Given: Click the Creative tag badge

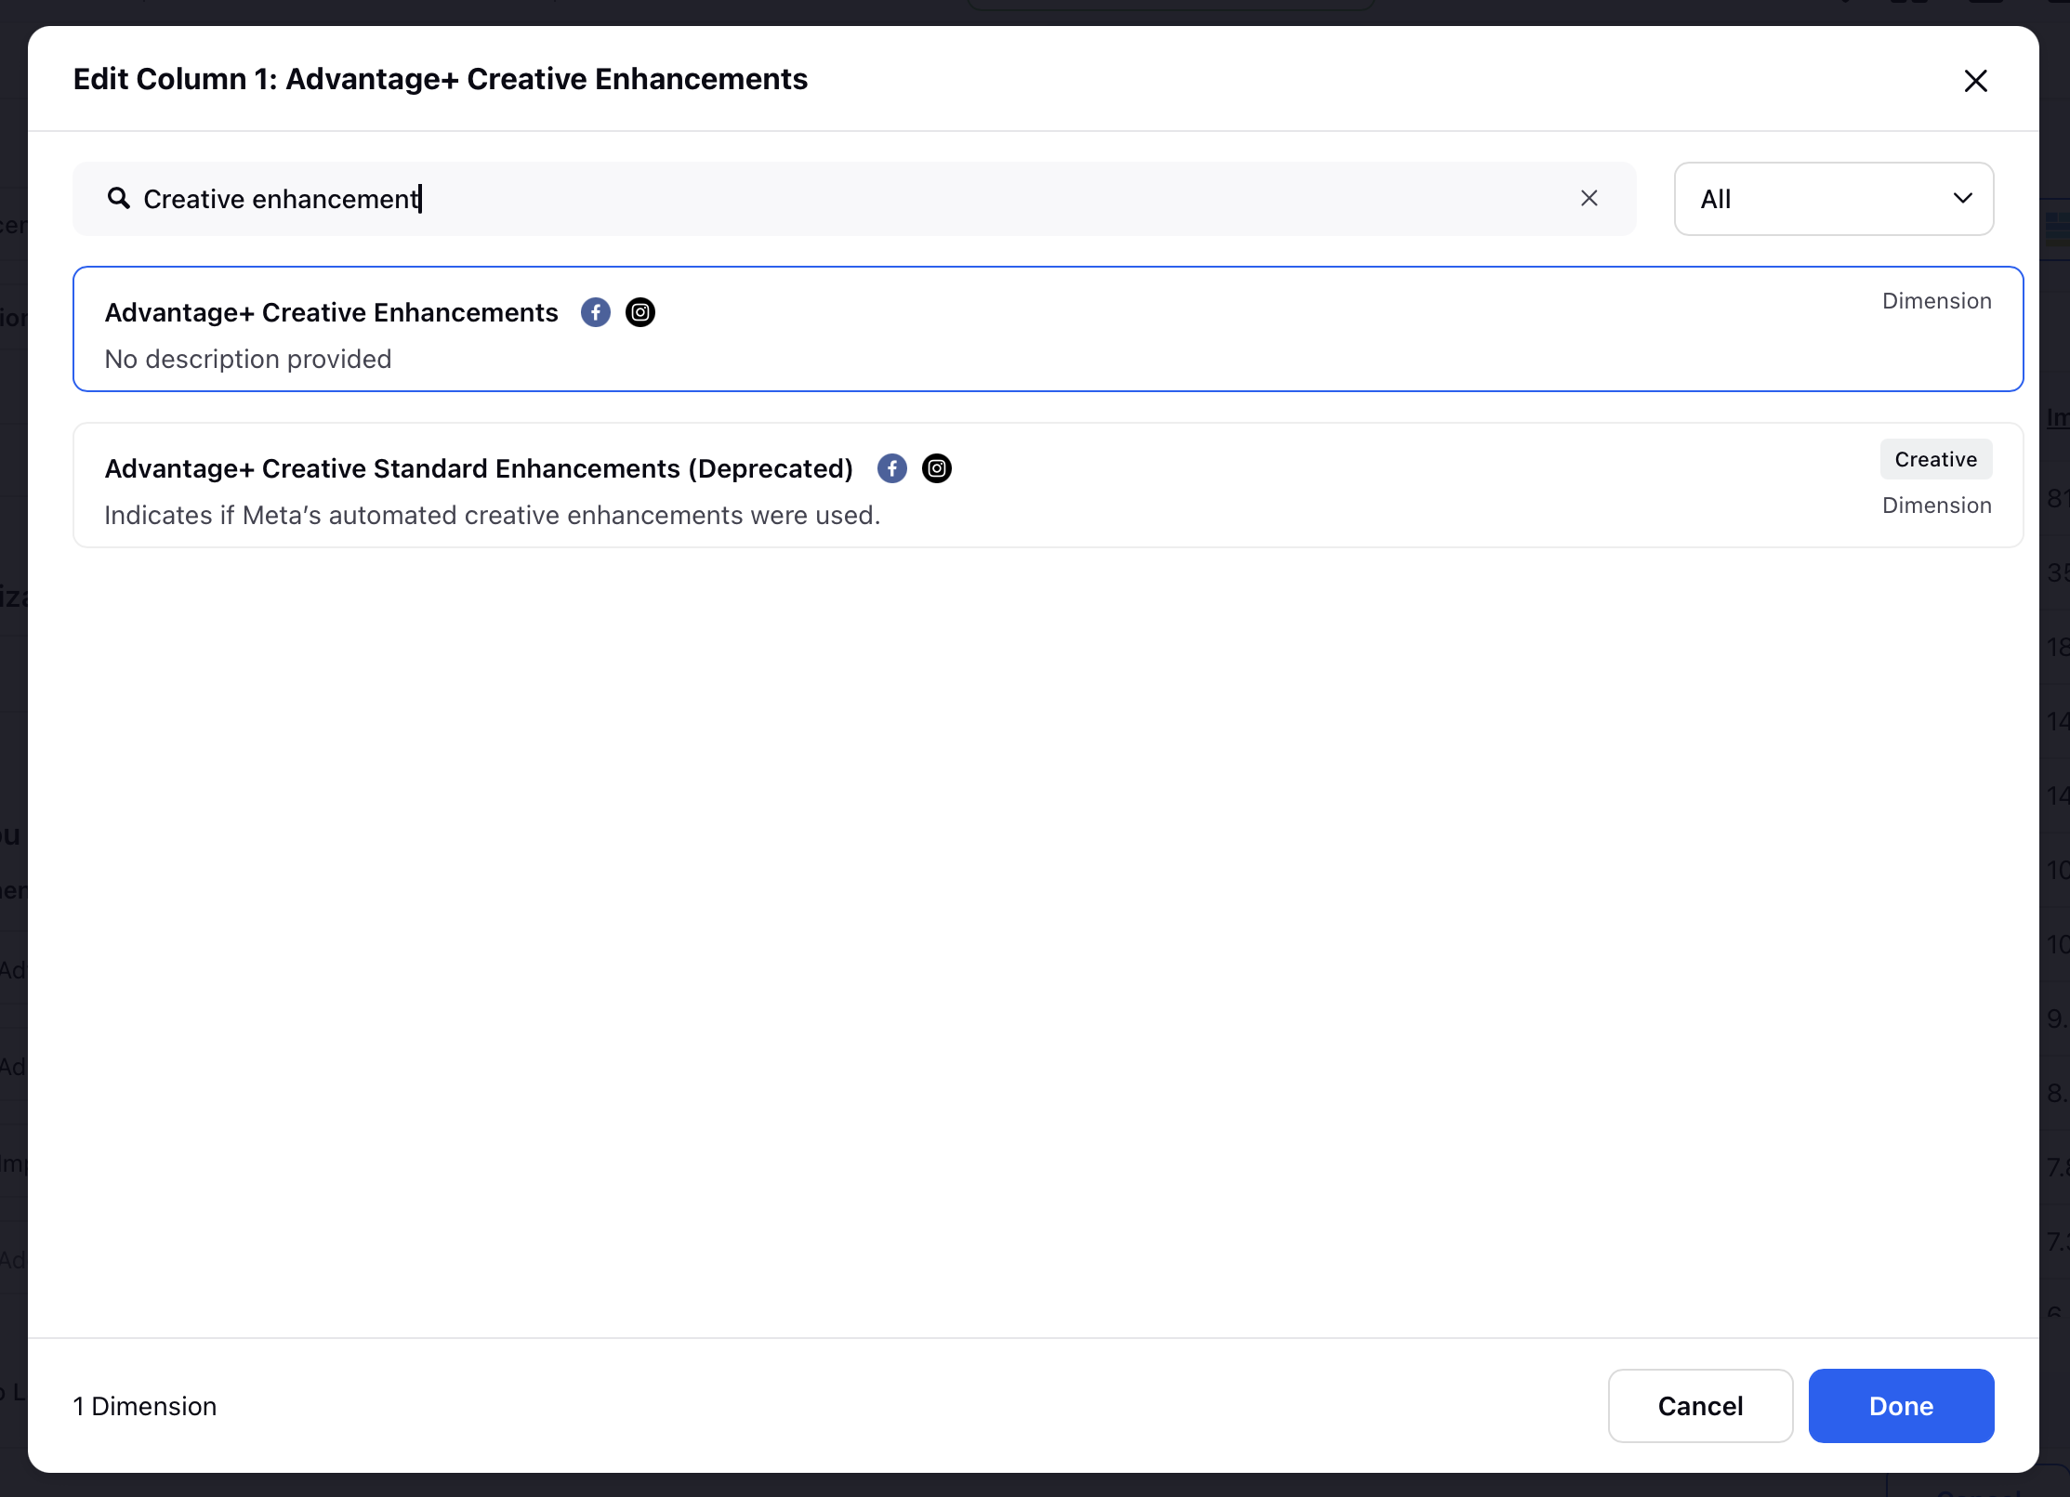Looking at the screenshot, I should point(1935,459).
